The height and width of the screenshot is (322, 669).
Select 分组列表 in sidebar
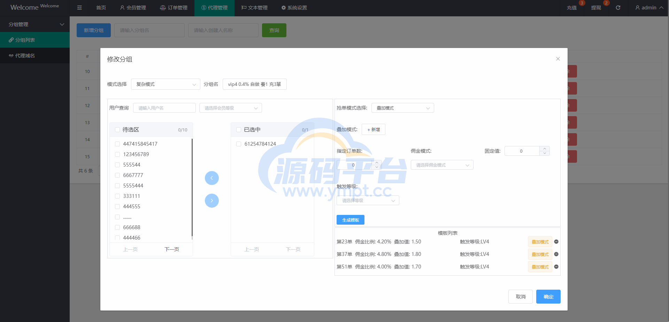(x=35, y=40)
